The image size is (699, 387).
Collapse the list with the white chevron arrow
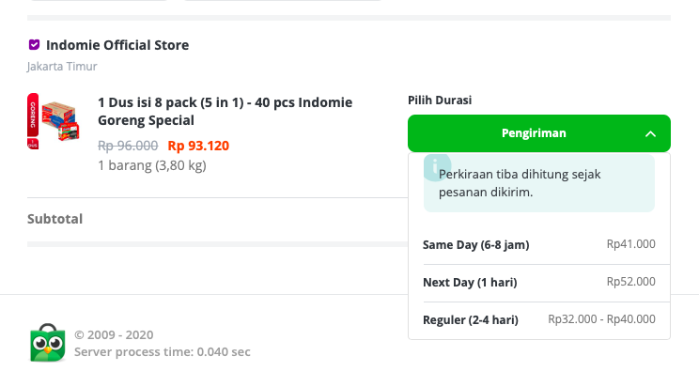(x=650, y=133)
